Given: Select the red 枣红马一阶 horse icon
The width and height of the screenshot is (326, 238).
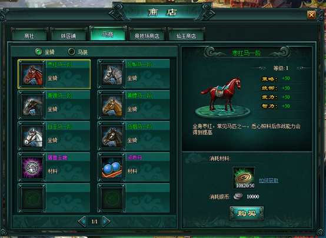Looking at the screenshot, I should [x=32, y=74].
